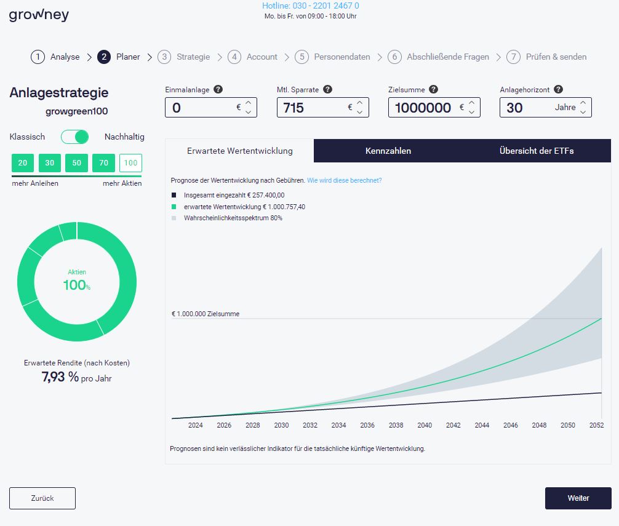The width and height of the screenshot is (619, 526).
Task: Click the help icon next to Einmalanlage
Action: click(218, 90)
